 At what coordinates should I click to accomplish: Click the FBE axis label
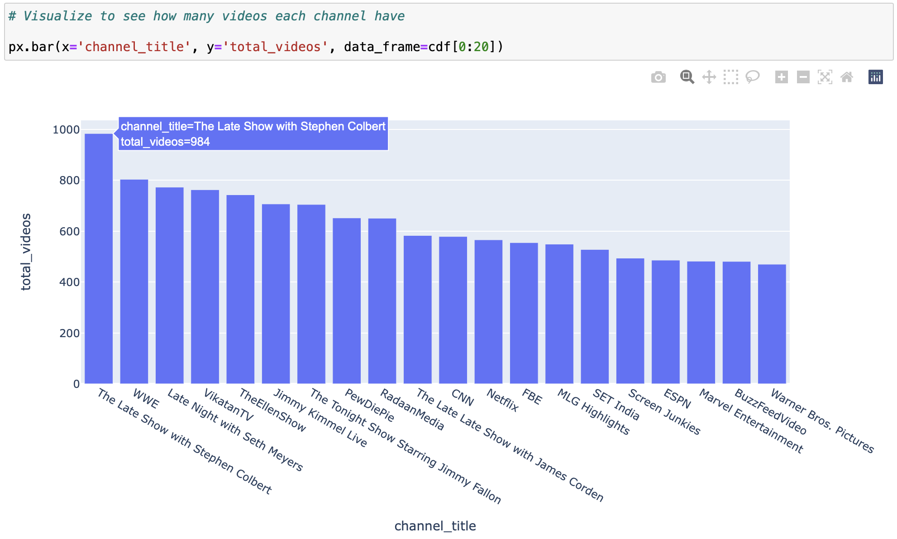point(532,397)
